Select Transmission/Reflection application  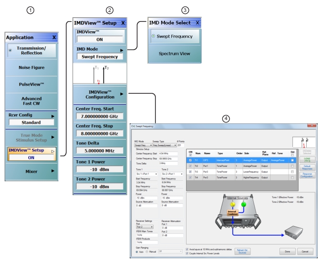(31, 51)
